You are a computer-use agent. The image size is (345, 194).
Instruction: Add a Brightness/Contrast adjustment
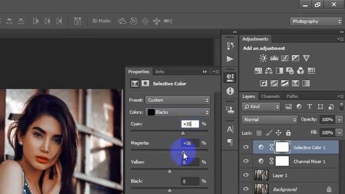click(x=263, y=58)
